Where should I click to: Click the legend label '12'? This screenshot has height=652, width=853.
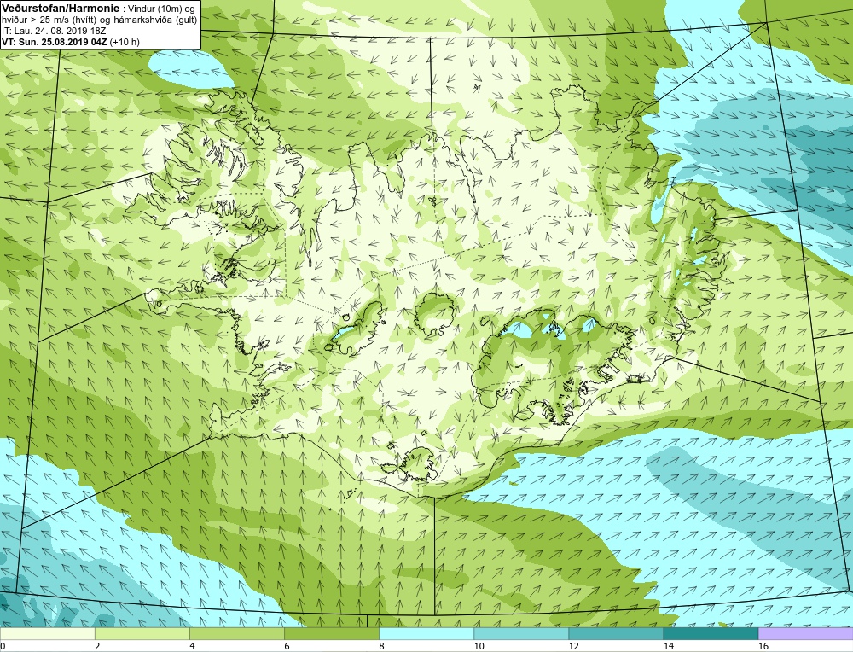pyautogui.click(x=574, y=646)
